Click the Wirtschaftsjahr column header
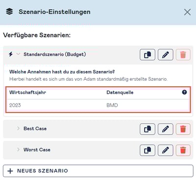196x180 pixels. 27,92
